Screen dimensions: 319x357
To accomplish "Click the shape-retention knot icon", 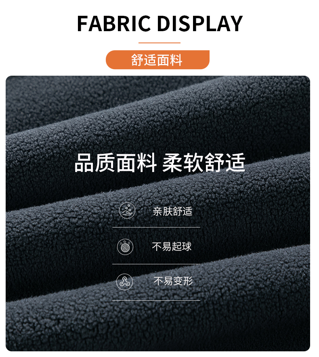I will click(124, 282).
